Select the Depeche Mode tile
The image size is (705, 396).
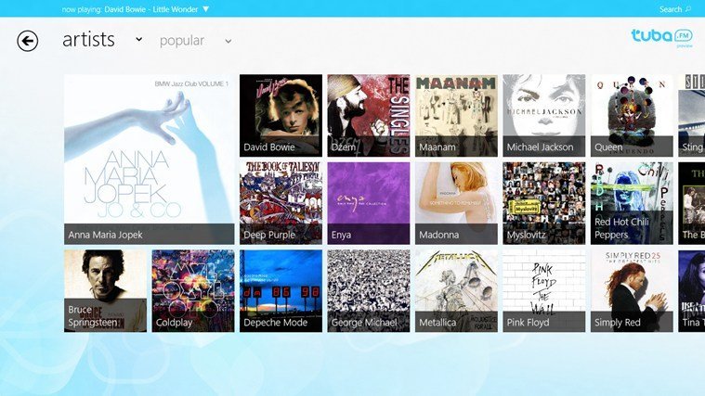[x=281, y=291]
